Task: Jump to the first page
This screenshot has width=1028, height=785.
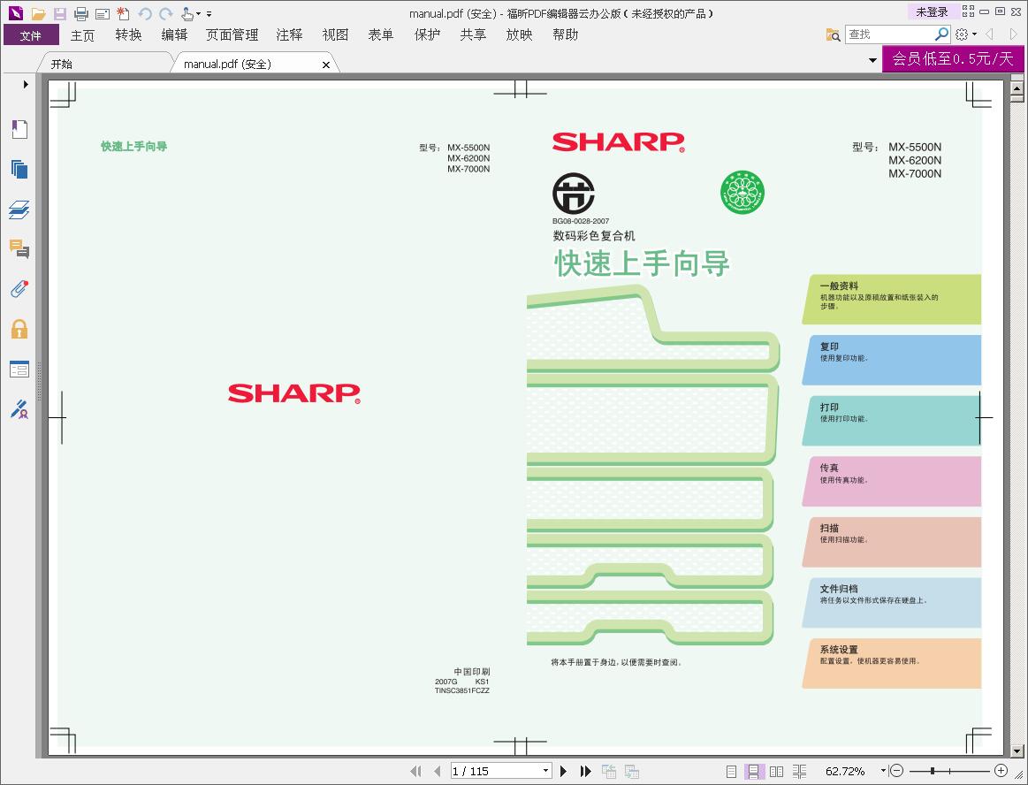Action: pyautogui.click(x=415, y=771)
